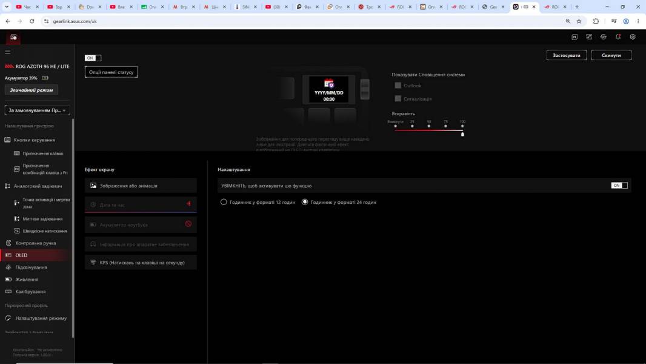Enable the Сигналізація checkbox
Viewport: 646px width, 364px height.
[398, 98]
